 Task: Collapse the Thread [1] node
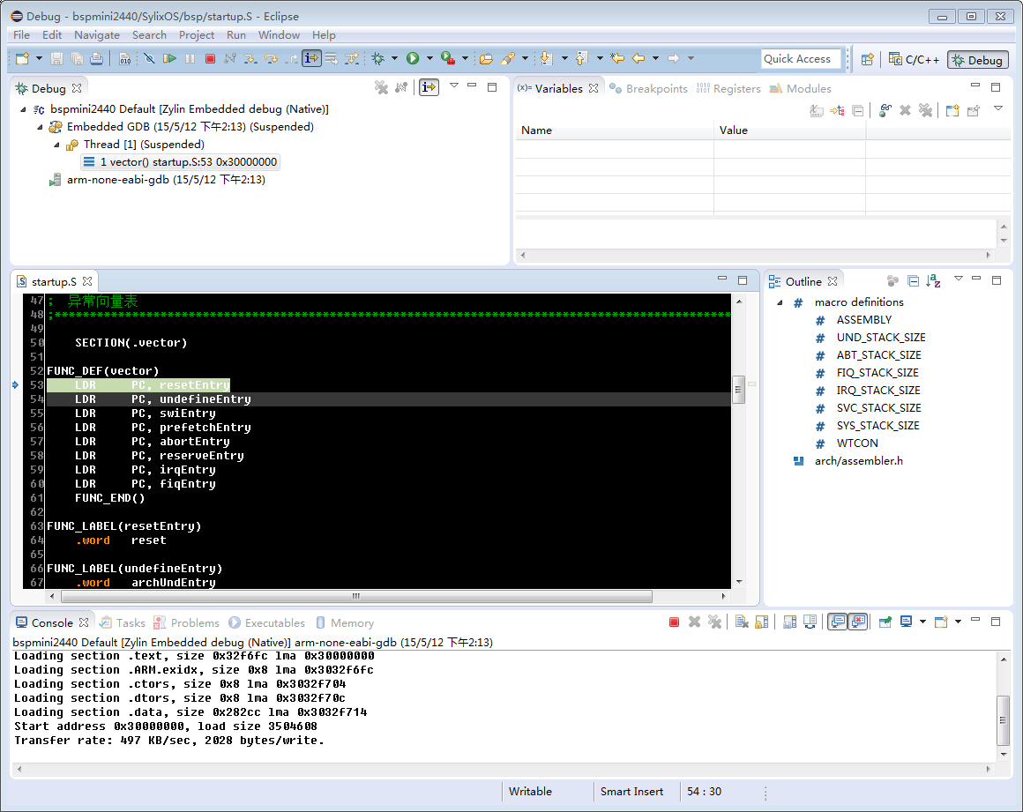56,145
